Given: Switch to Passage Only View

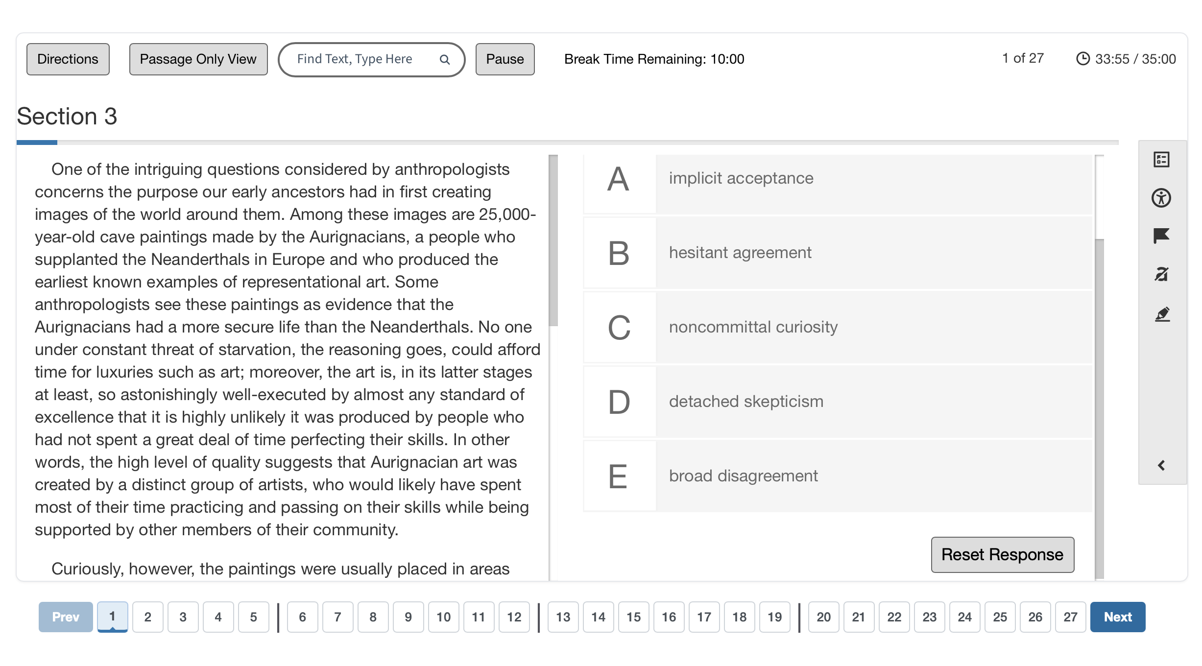Looking at the screenshot, I should coord(198,59).
